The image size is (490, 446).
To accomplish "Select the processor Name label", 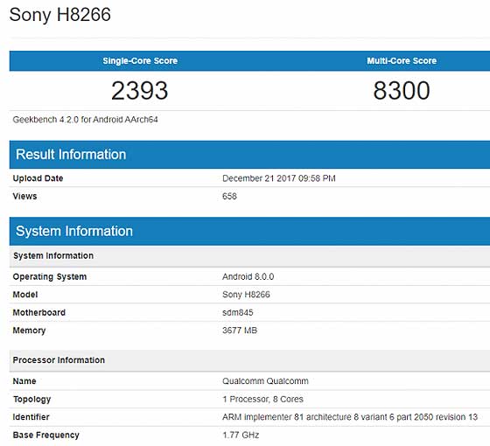I will pos(24,381).
